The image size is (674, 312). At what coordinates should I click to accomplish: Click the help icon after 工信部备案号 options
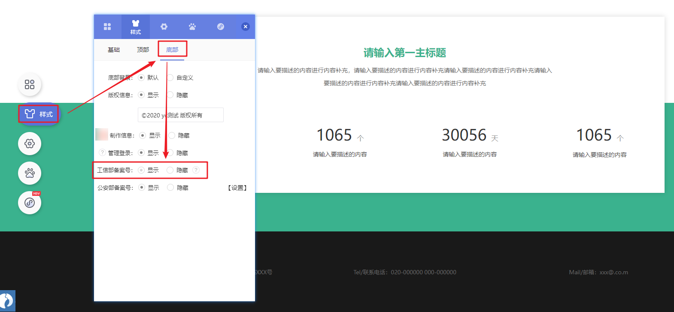pyautogui.click(x=196, y=170)
